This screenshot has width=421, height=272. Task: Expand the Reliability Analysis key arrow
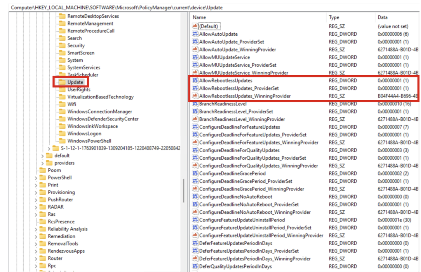point(36,229)
